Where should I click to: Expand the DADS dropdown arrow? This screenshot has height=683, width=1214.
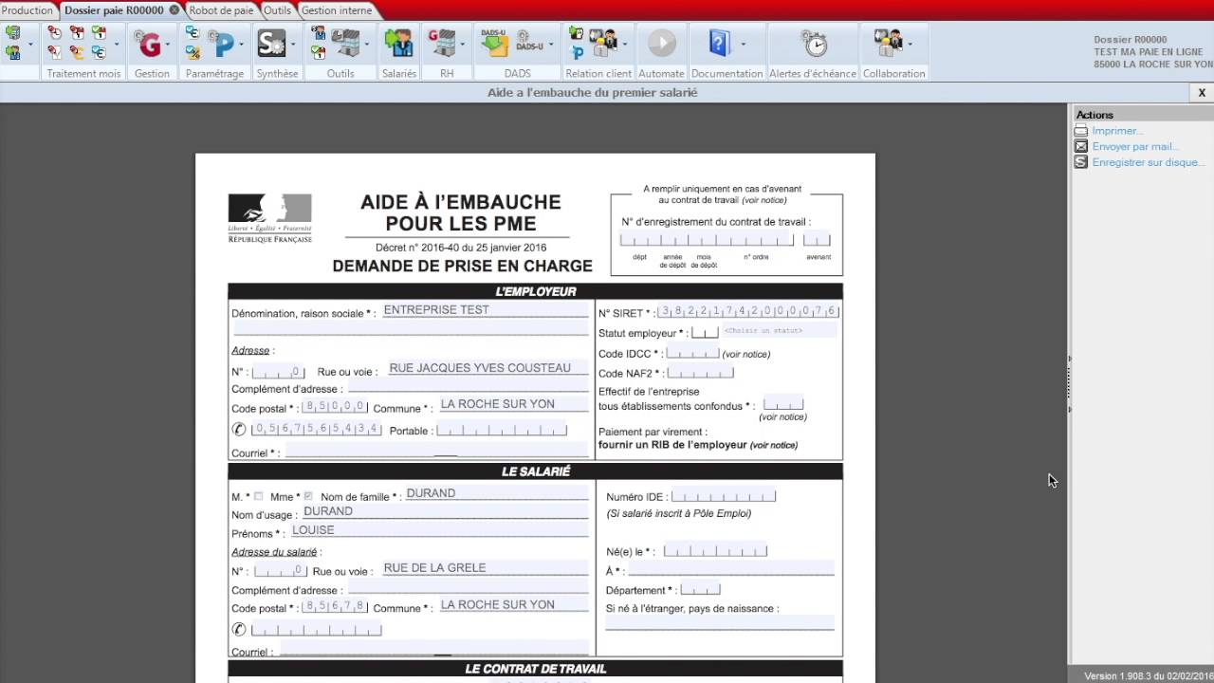pos(551,44)
